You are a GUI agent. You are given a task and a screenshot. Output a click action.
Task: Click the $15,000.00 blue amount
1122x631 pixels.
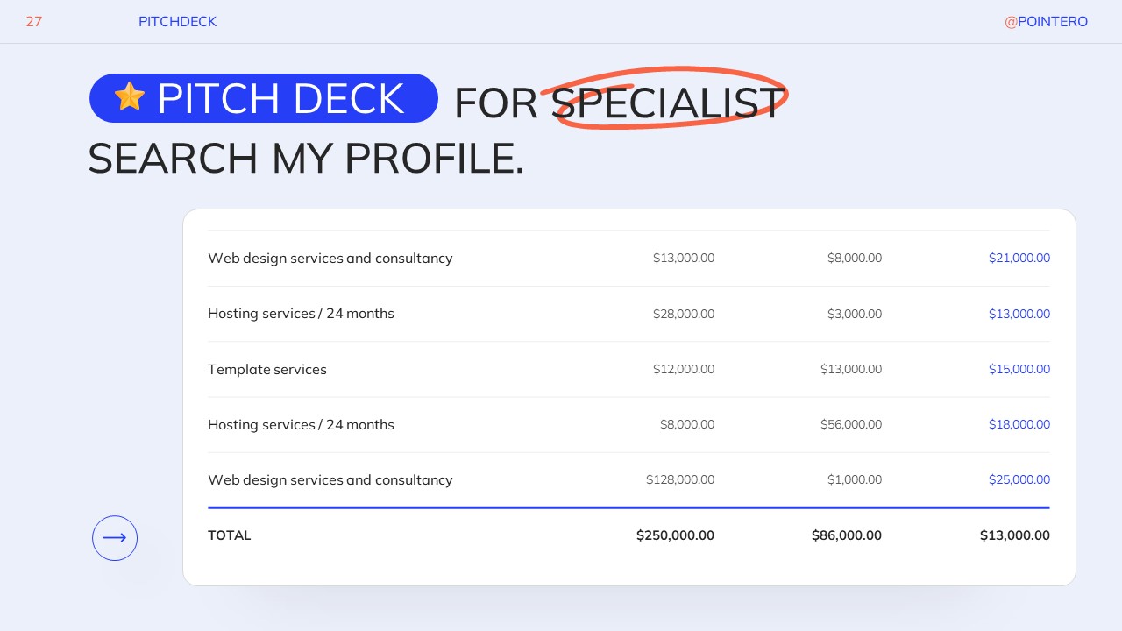[x=1019, y=370]
